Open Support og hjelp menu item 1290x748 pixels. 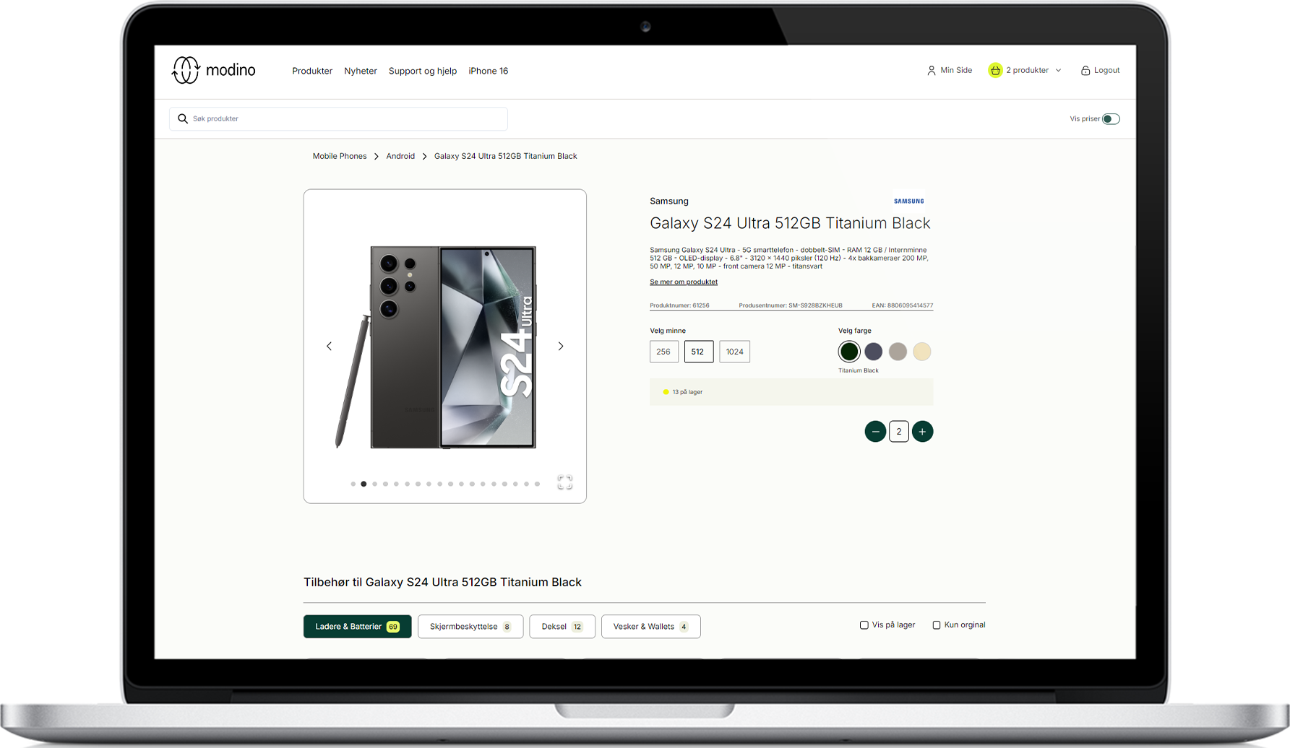(x=423, y=71)
